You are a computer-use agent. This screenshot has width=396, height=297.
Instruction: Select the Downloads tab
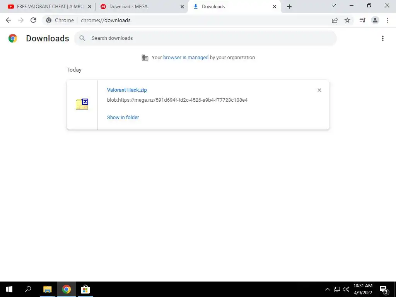pyautogui.click(x=234, y=7)
